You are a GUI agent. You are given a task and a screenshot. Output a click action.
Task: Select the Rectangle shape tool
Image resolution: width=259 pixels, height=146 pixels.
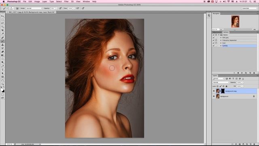point(2,77)
